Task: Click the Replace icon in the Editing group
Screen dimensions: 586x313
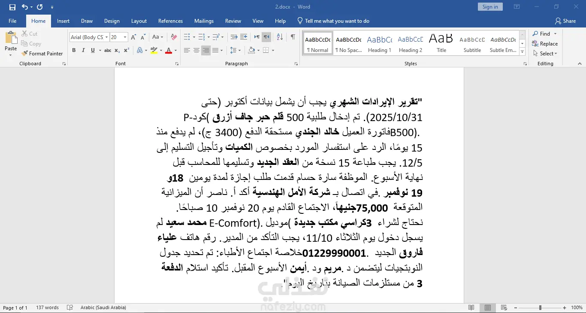Action: pyautogui.click(x=545, y=44)
